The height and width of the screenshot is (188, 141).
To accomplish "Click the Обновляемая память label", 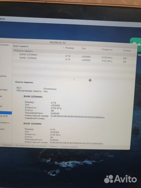I will coord(29,91).
